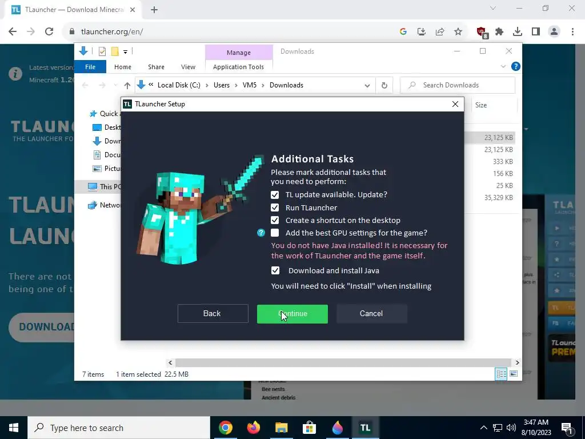585x439 pixels.
Task: Open a new Chrome tab
Action: point(154,10)
